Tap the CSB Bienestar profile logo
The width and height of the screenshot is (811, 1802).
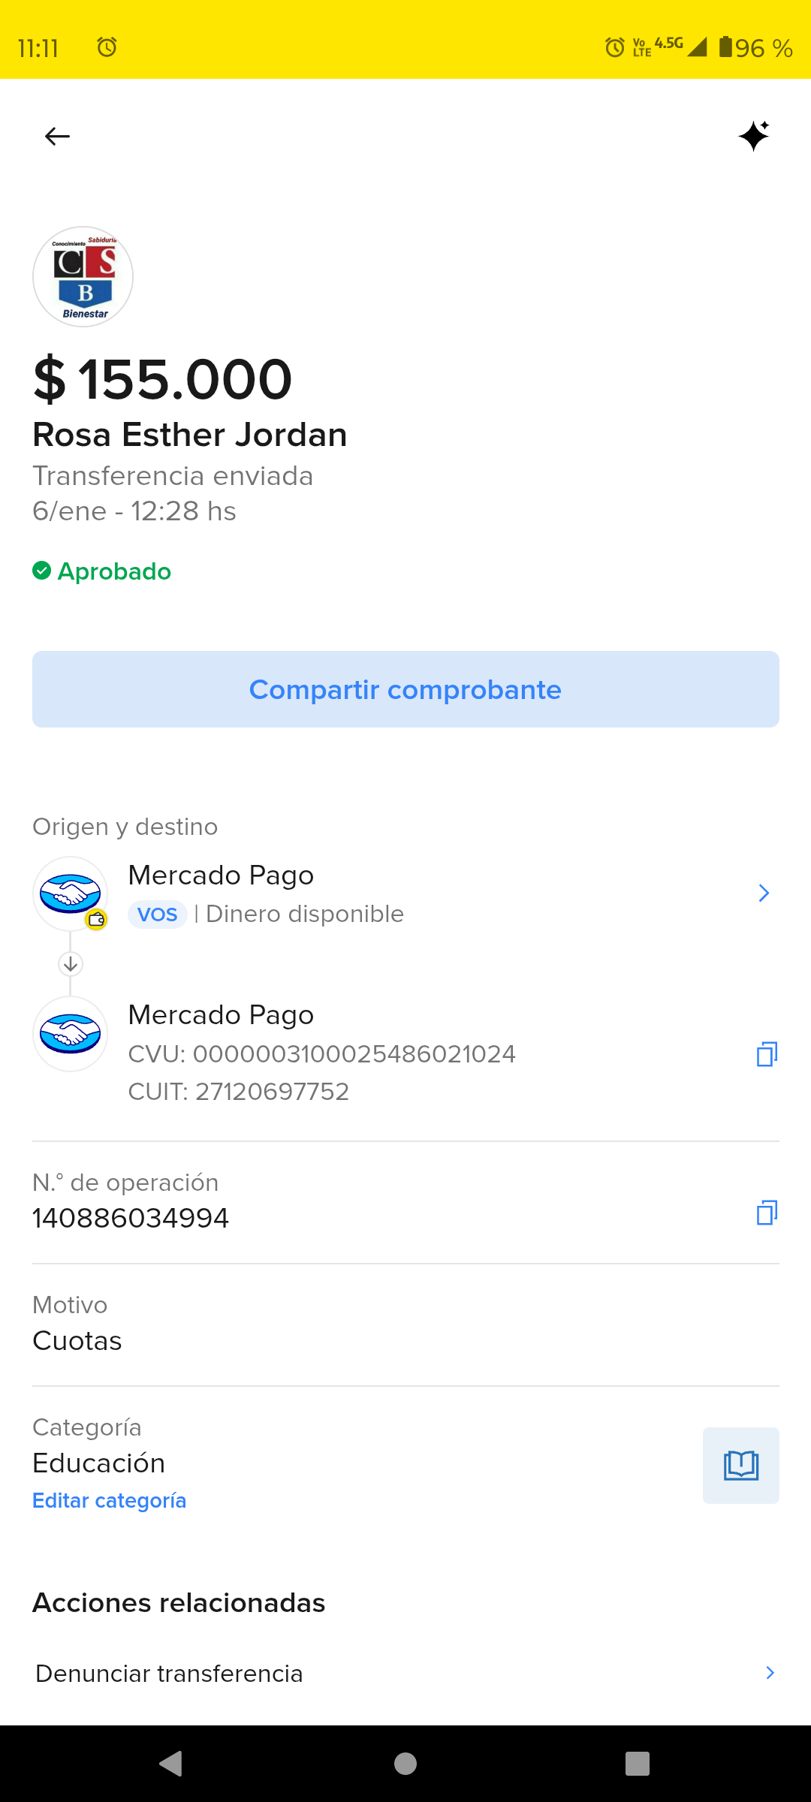[x=83, y=276]
